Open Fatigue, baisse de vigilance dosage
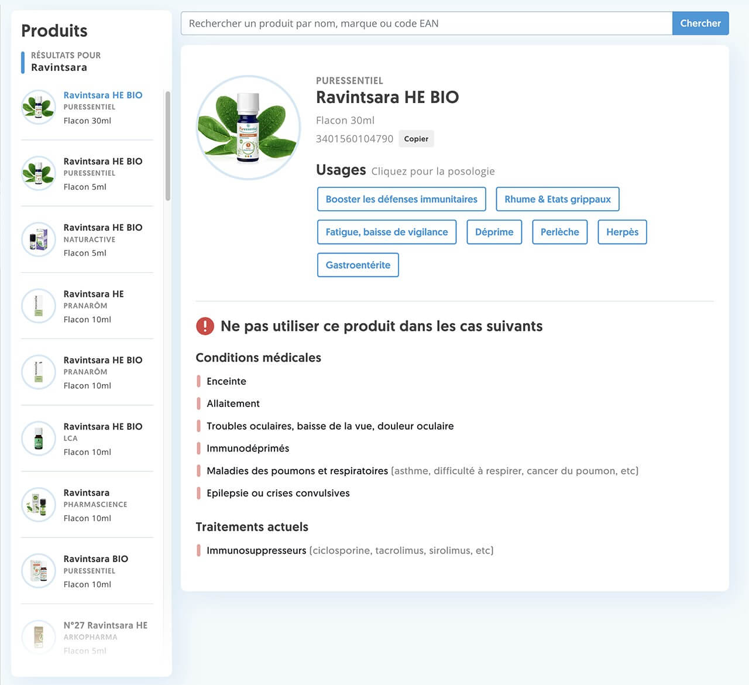Image resolution: width=749 pixels, height=685 pixels. coord(386,232)
